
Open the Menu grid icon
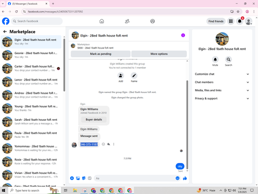(231, 21)
